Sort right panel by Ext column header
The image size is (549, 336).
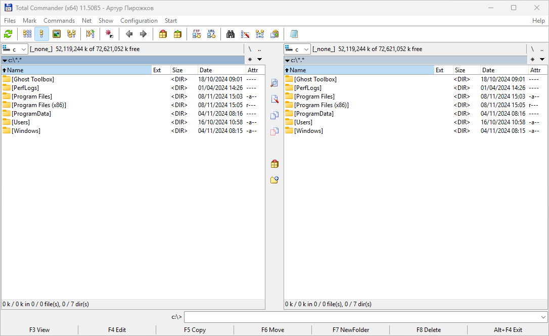(443, 70)
